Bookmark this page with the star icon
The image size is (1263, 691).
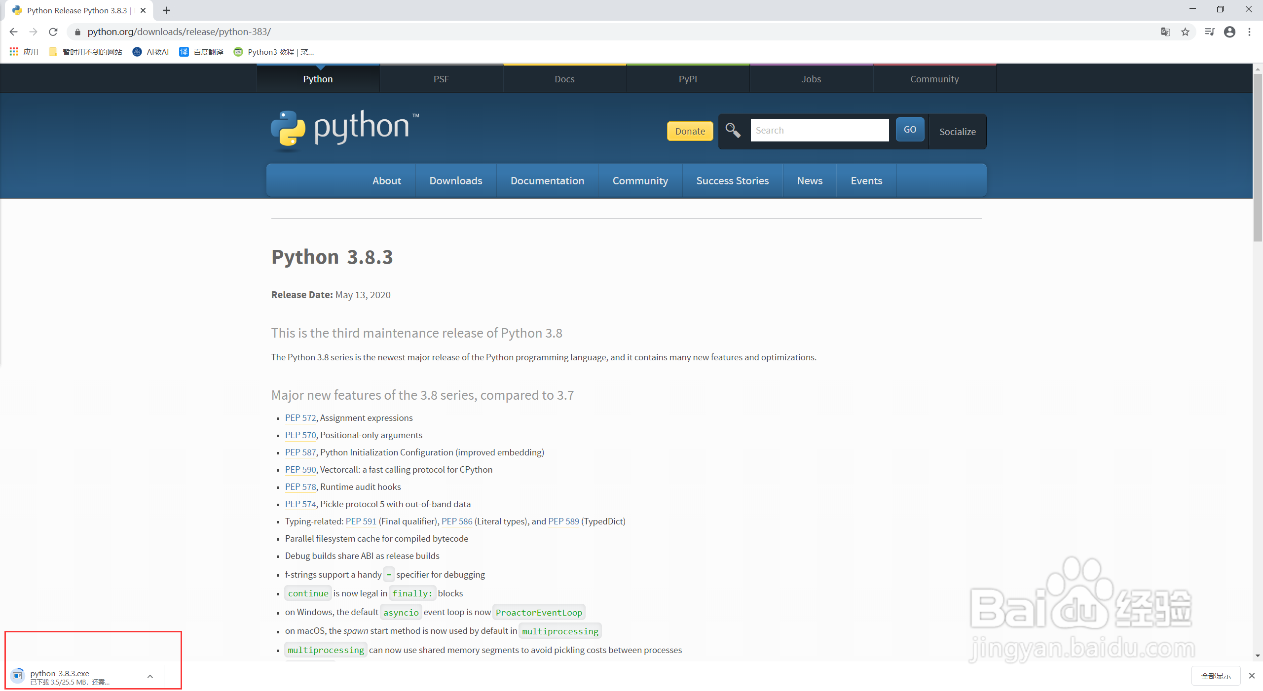[1185, 32]
